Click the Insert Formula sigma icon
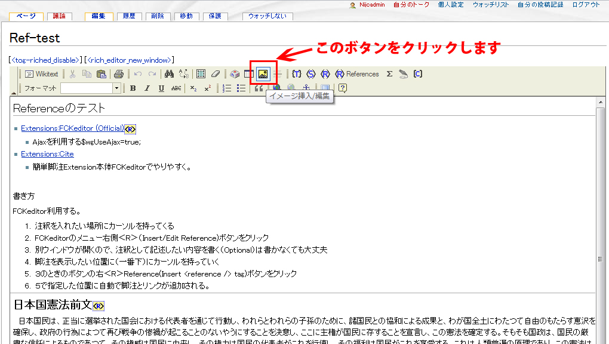This screenshot has height=344, width=609. point(389,74)
